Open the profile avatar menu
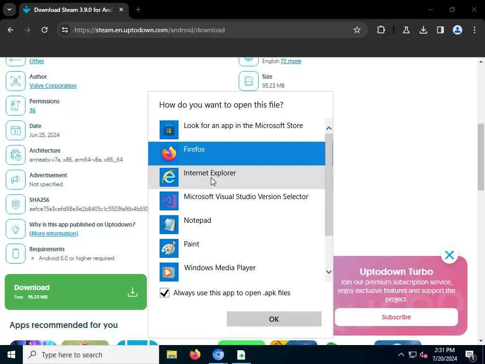The width and height of the screenshot is (485, 364). pos(458,30)
